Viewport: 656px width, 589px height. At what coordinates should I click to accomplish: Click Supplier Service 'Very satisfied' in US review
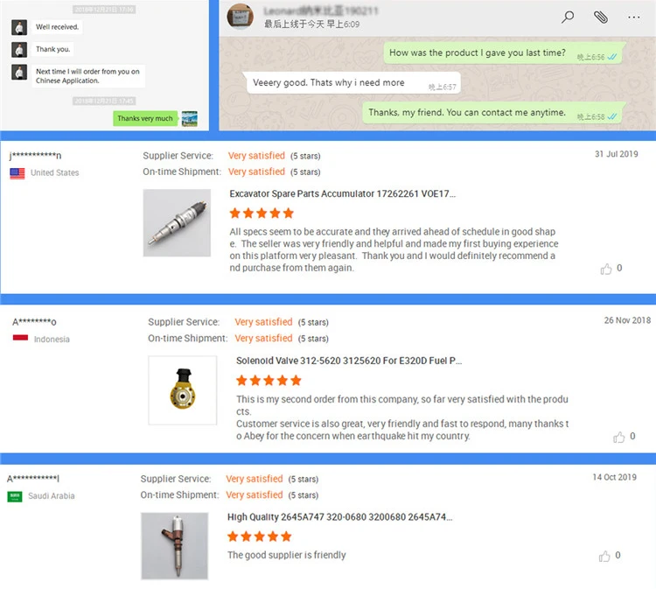(x=256, y=156)
